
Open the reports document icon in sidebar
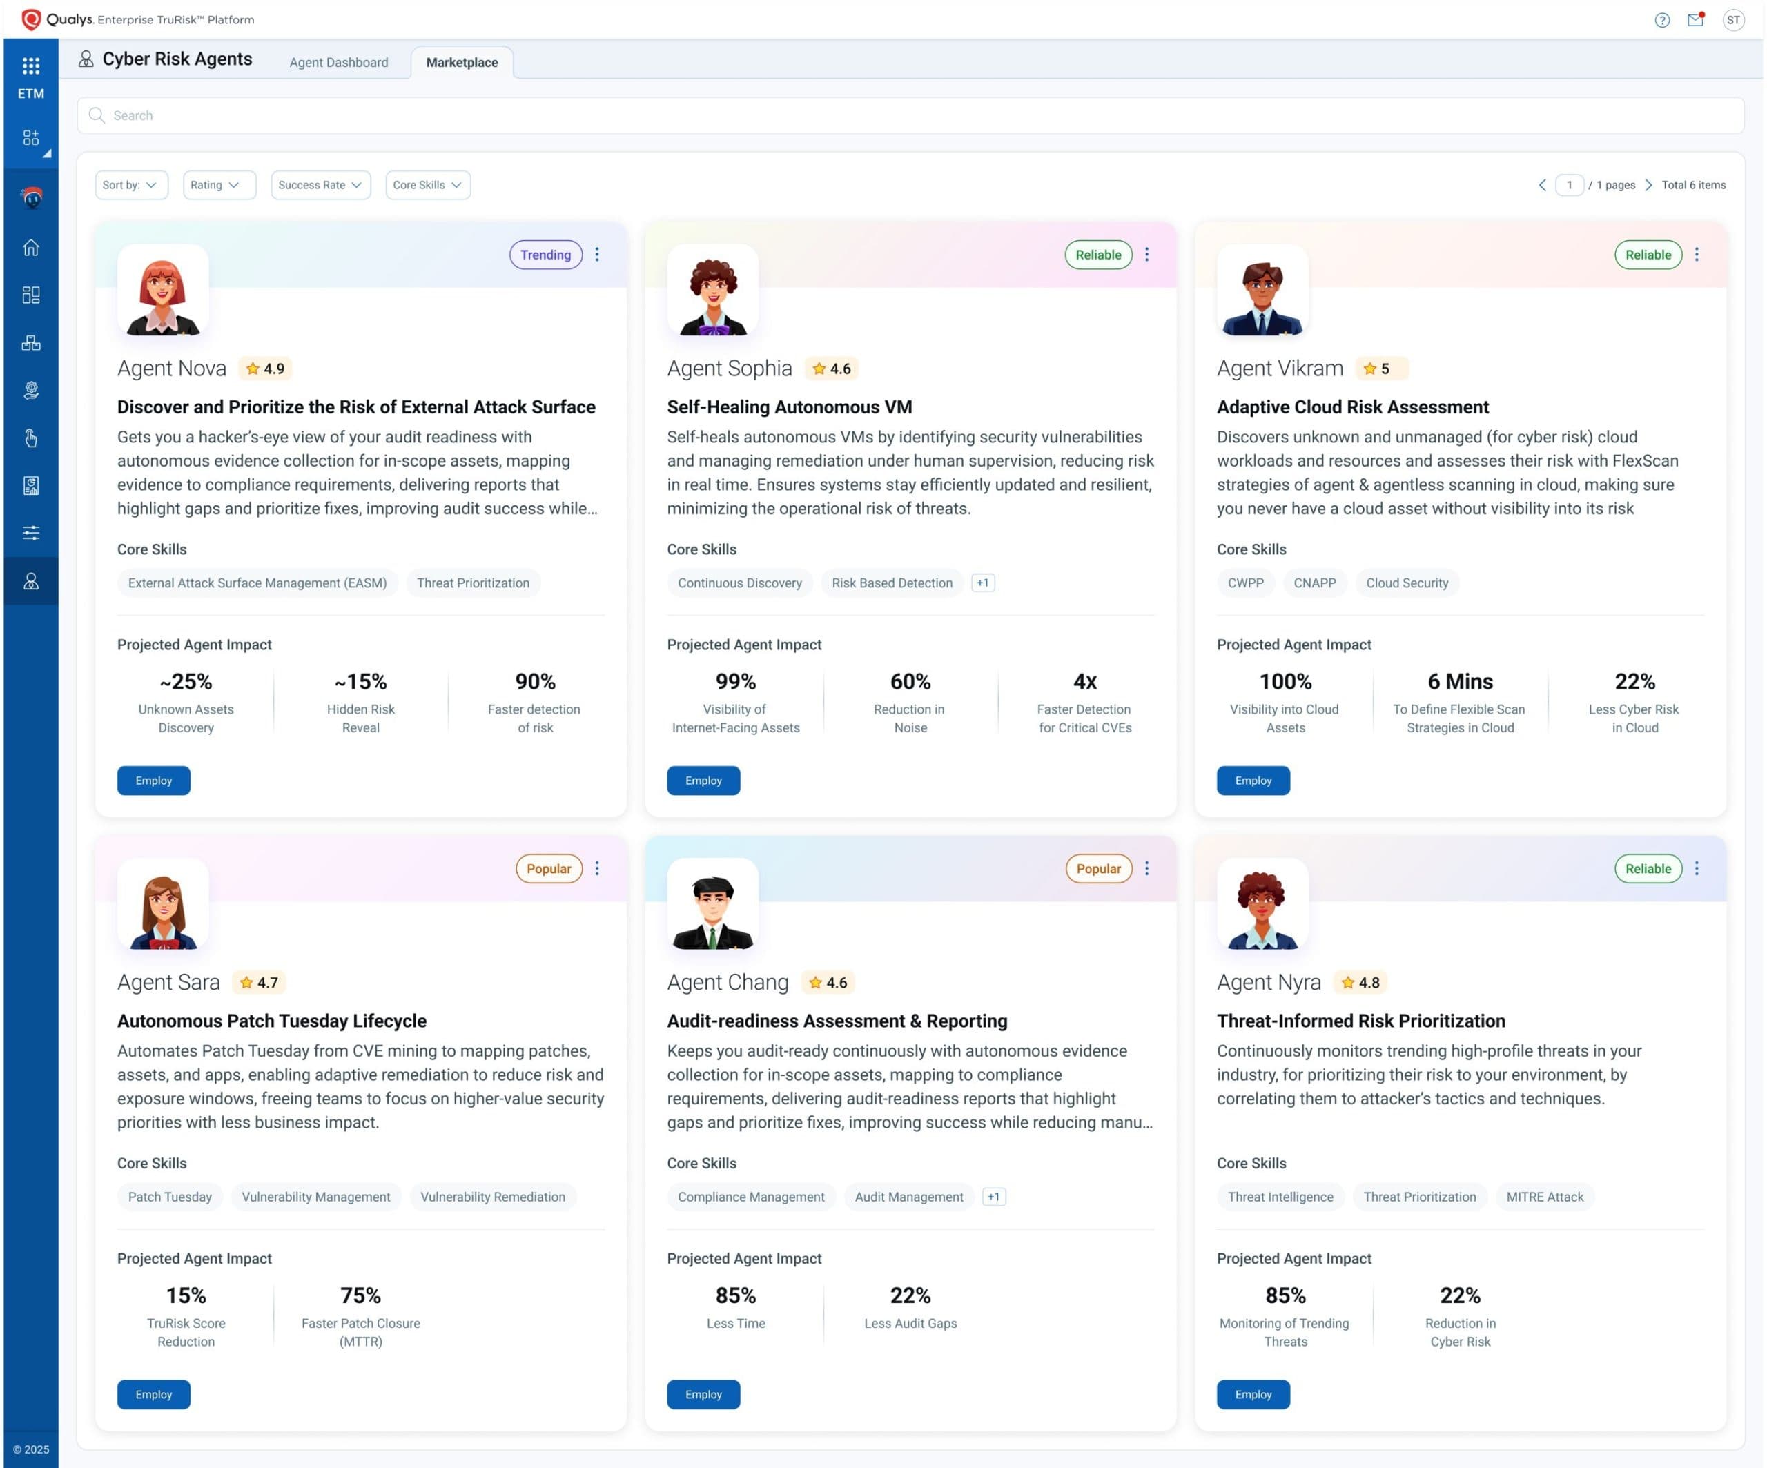coord(31,485)
